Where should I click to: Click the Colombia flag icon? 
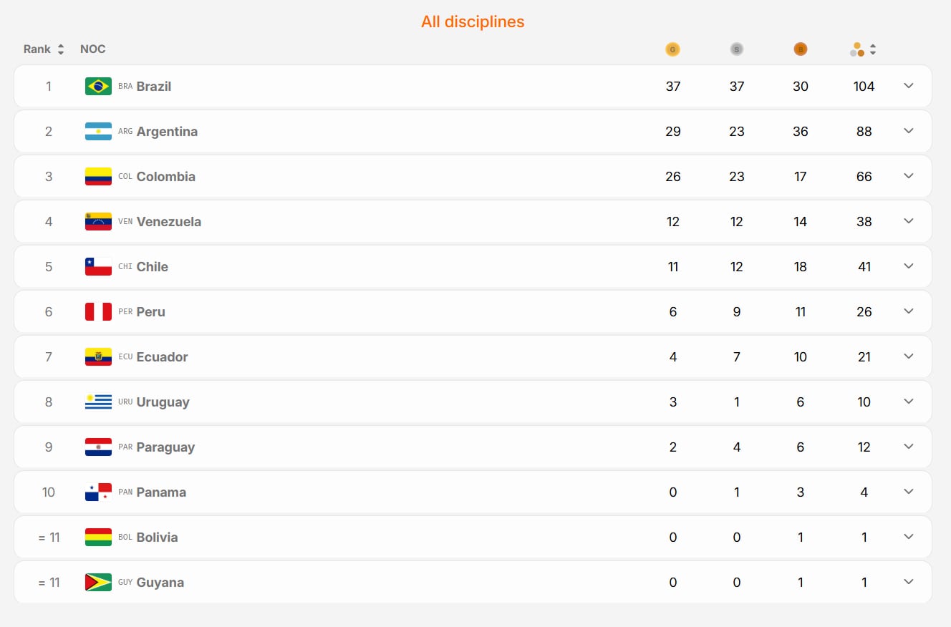[x=98, y=176]
